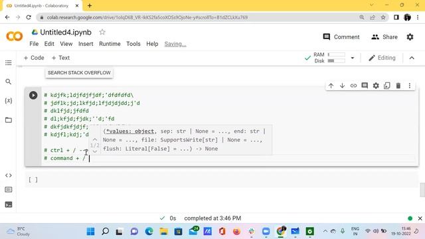This screenshot has height=239, width=425.
Task: Open more cell actions menu
Action: (410, 86)
